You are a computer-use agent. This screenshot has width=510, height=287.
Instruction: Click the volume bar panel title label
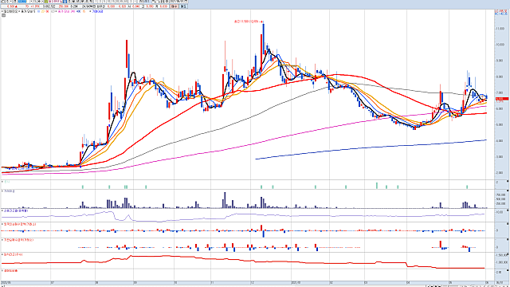click(x=9, y=191)
